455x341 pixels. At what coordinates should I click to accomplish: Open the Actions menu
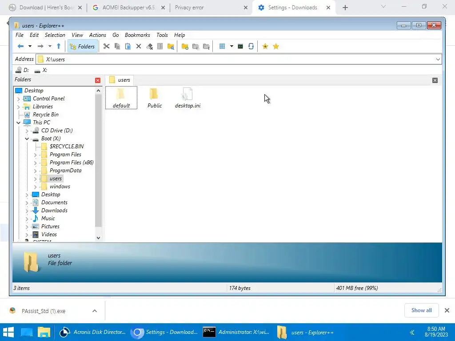pos(97,35)
